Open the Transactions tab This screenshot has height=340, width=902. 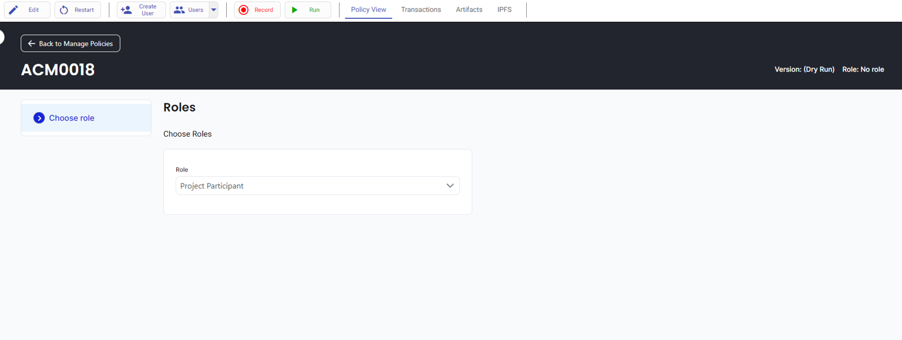[420, 9]
